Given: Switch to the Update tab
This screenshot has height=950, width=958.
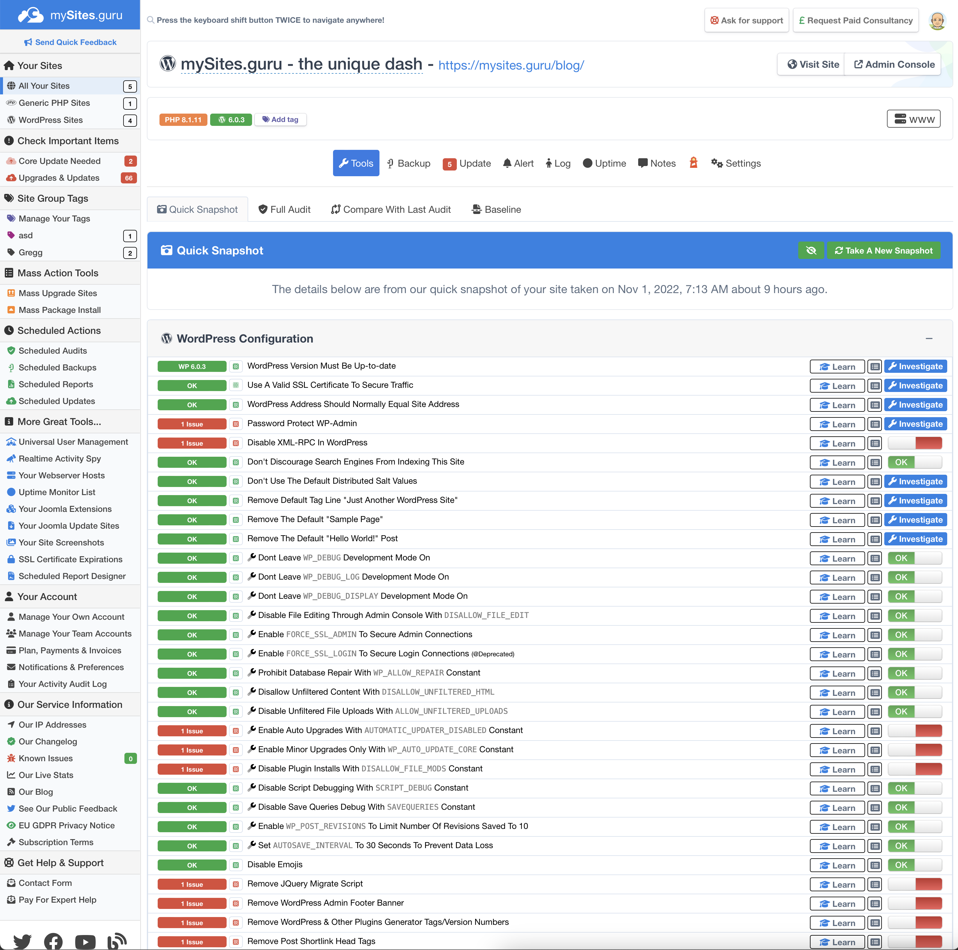Looking at the screenshot, I should 467,163.
